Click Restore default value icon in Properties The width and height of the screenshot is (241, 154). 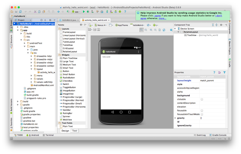[x=219, y=72]
